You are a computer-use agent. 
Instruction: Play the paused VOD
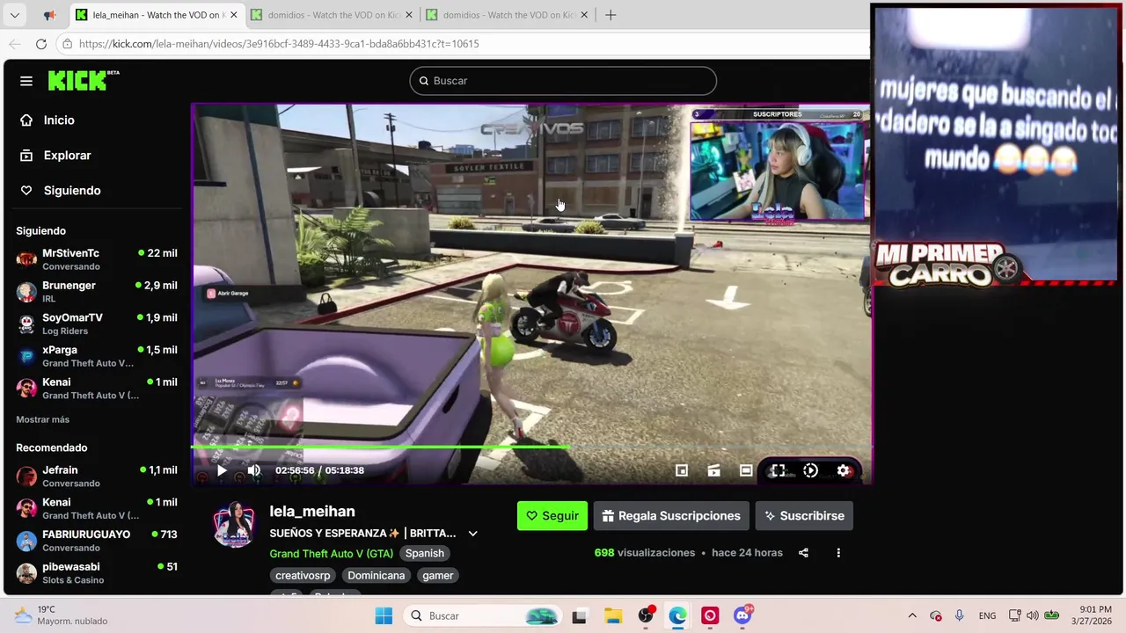click(x=222, y=470)
